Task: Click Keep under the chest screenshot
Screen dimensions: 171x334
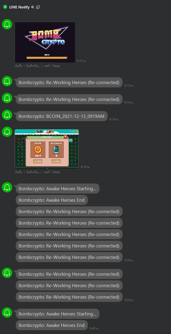Action: tap(56, 172)
